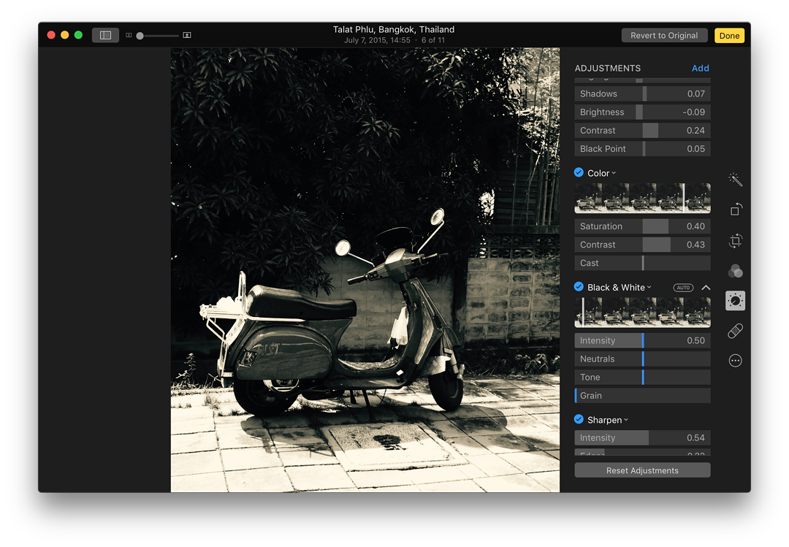The width and height of the screenshot is (789, 547).
Task: Click Add adjustments link
Action: click(x=700, y=68)
